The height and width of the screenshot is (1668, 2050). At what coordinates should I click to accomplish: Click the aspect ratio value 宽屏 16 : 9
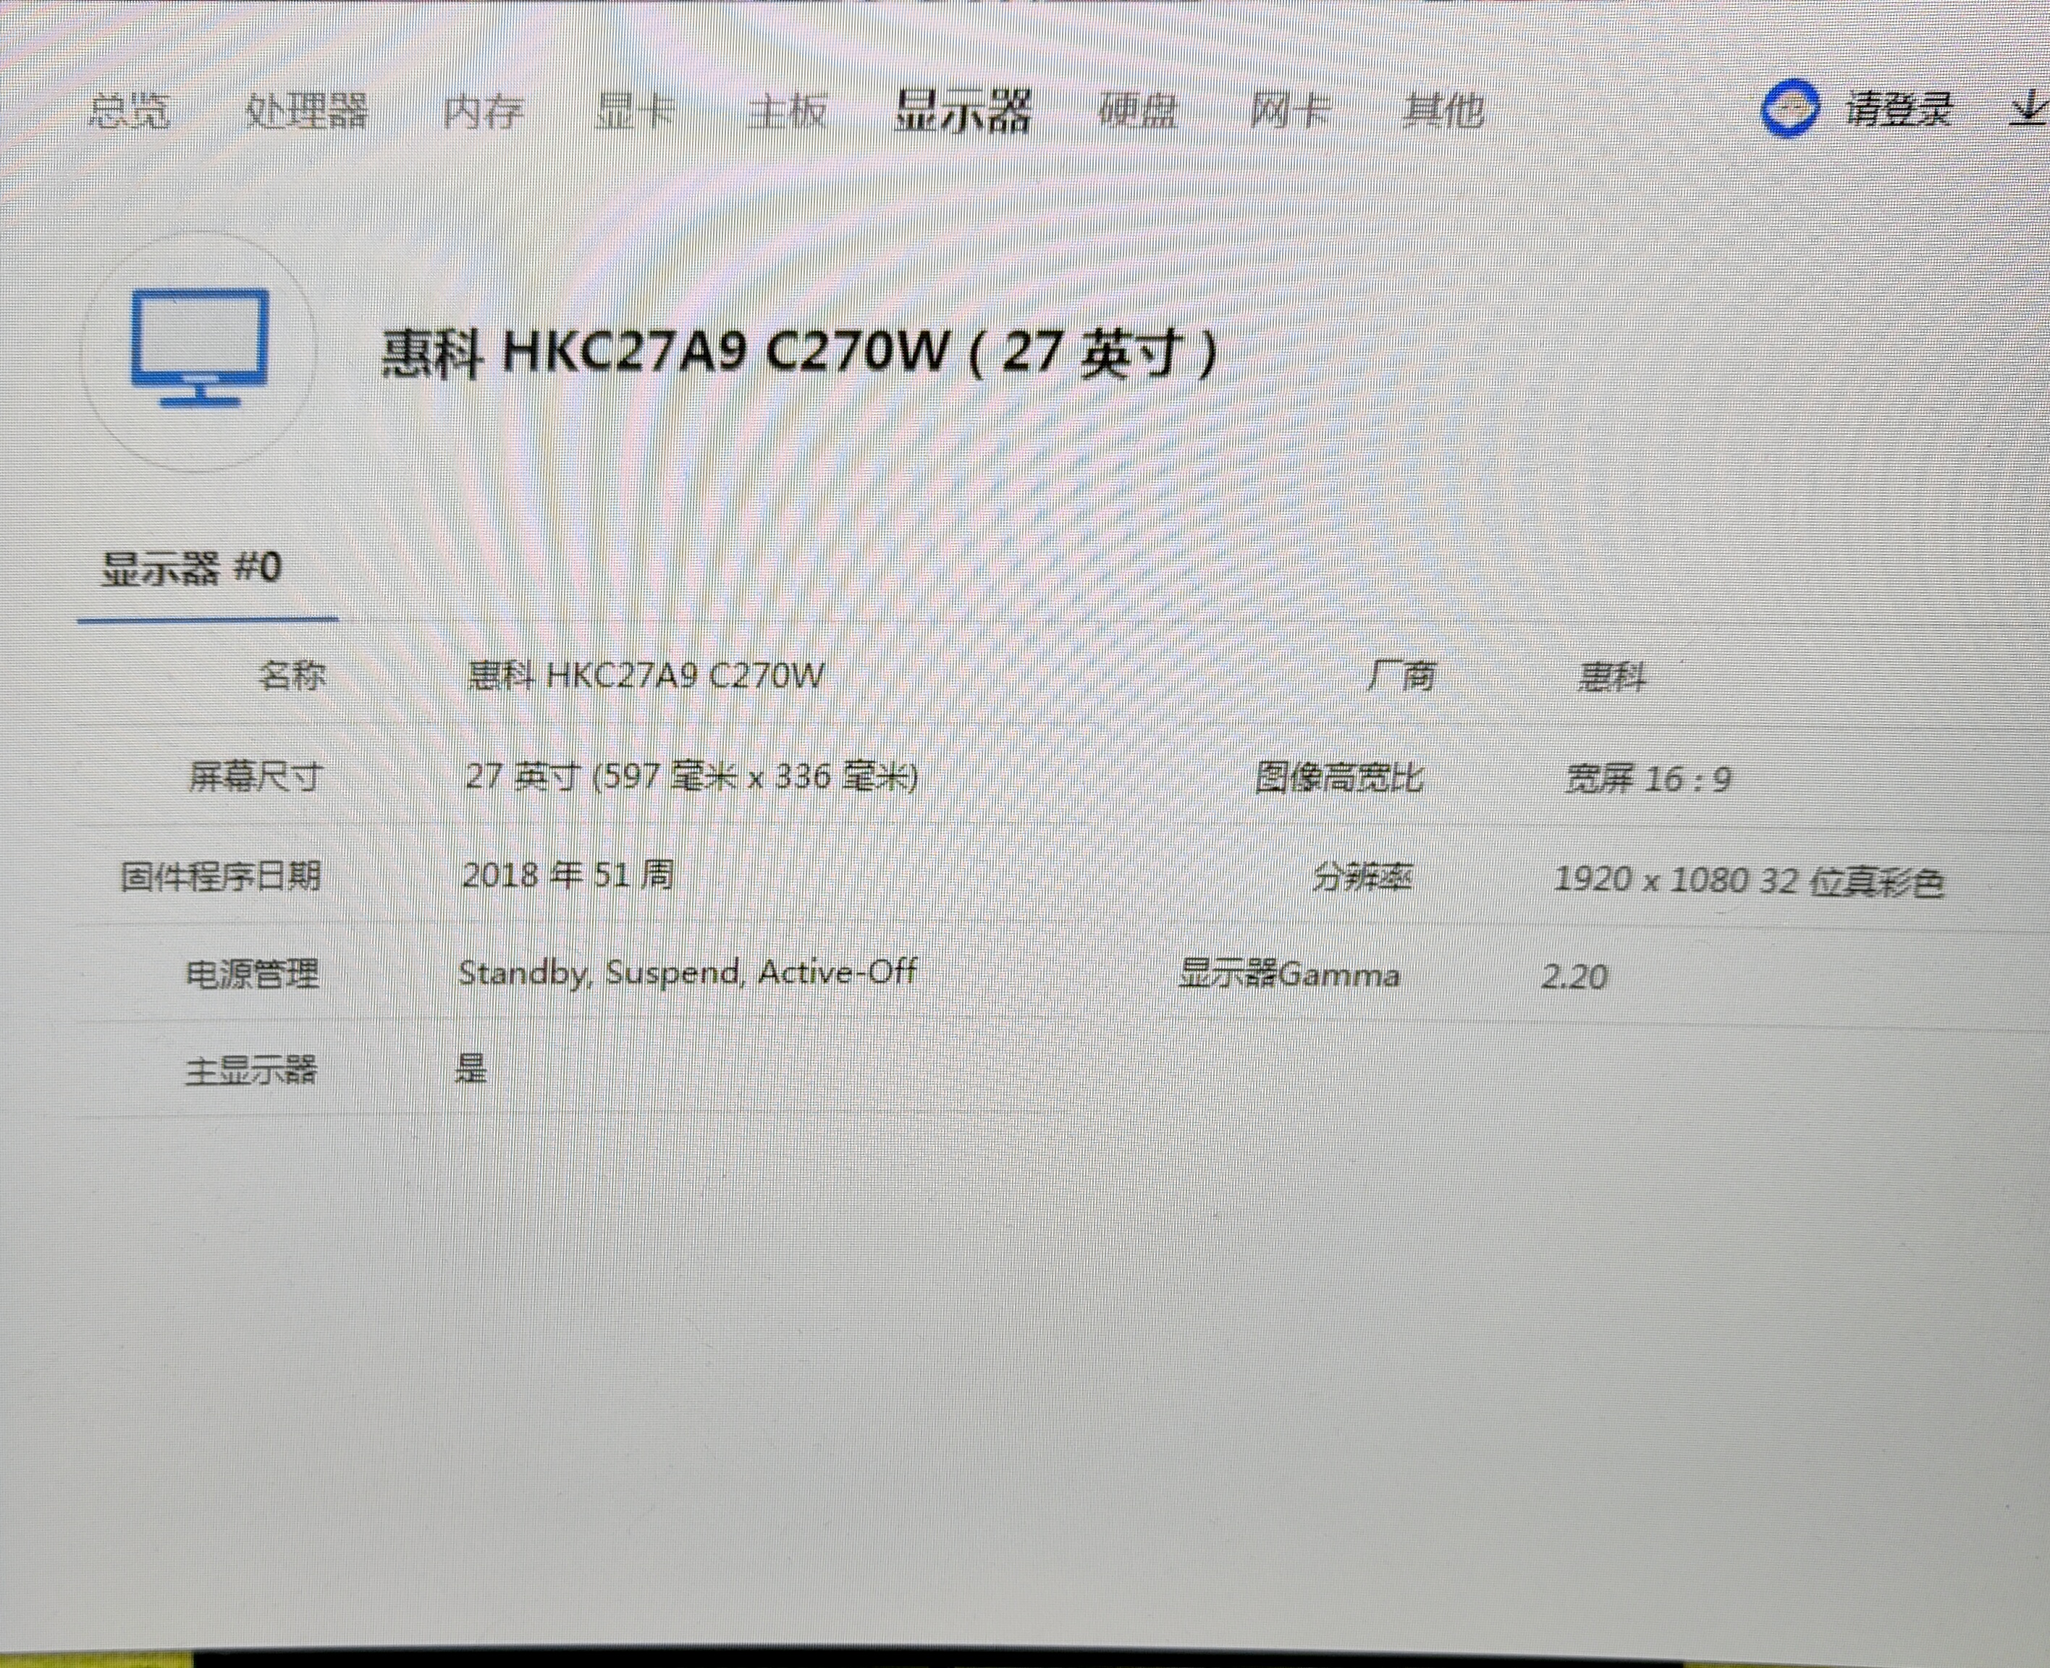pyautogui.click(x=1648, y=778)
